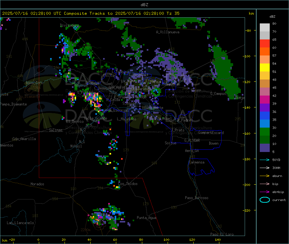
Task: Click the bip pink arrow legend icon
Action: 265,184
